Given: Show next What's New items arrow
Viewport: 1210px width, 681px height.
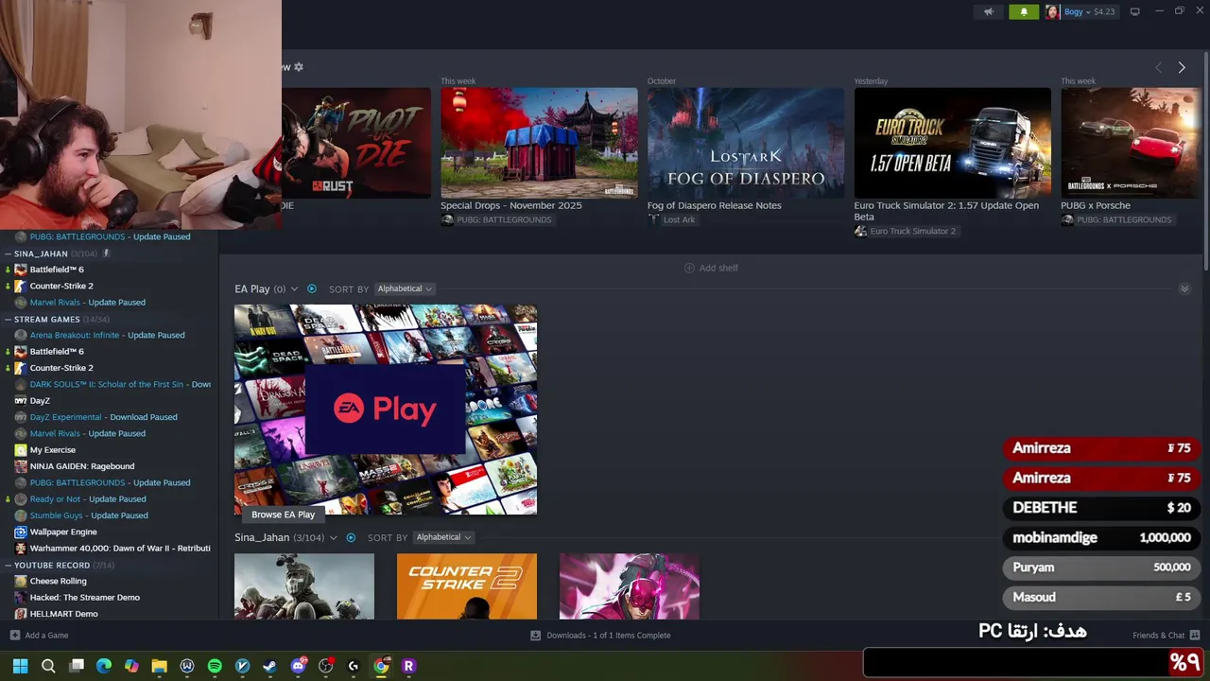Looking at the screenshot, I should (x=1181, y=67).
